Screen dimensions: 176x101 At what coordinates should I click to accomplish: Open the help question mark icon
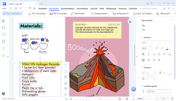click(x=3, y=93)
